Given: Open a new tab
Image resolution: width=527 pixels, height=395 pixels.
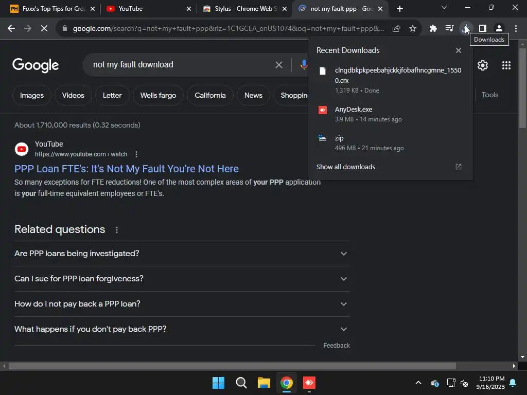Looking at the screenshot, I should click(399, 9).
